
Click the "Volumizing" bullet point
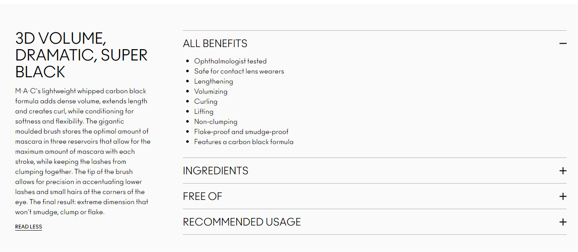tap(211, 92)
